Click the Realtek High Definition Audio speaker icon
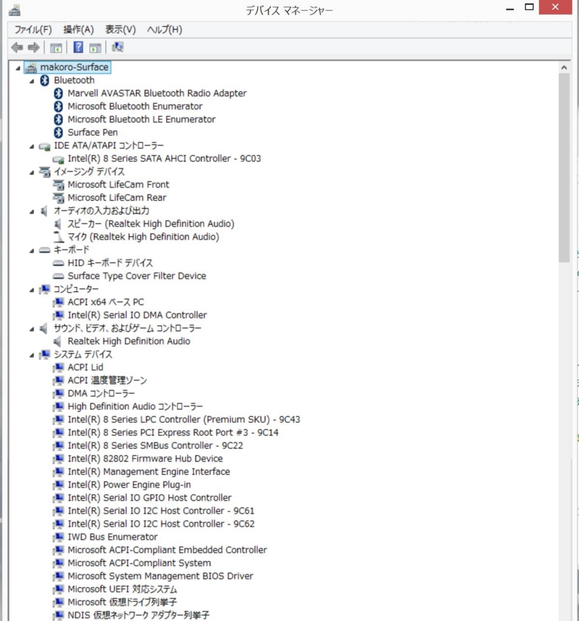579x621 pixels. tap(58, 342)
